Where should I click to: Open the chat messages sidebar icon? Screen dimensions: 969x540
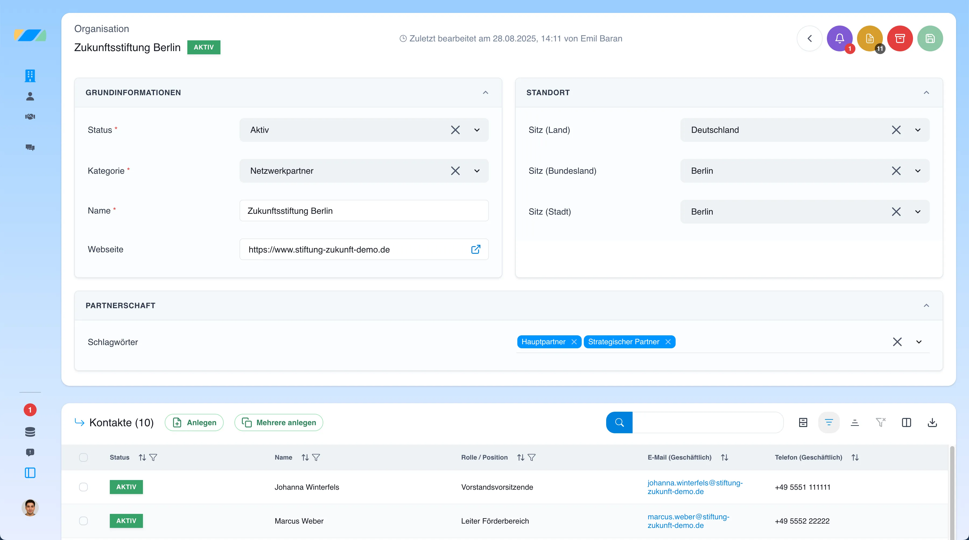coord(30,147)
